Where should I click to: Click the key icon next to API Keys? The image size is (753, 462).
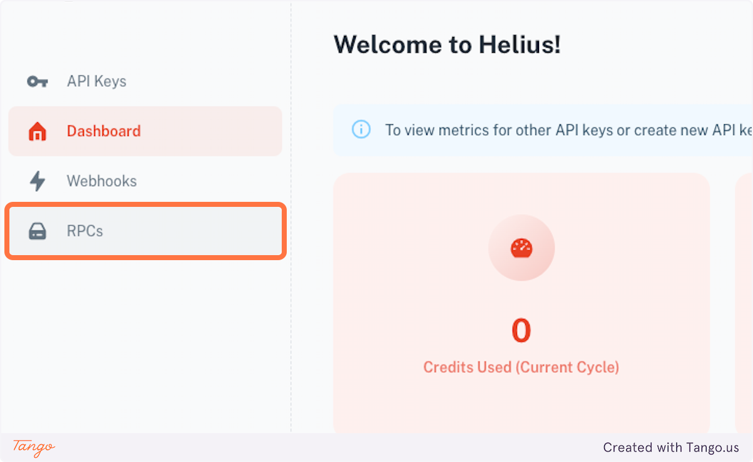click(36, 81)
